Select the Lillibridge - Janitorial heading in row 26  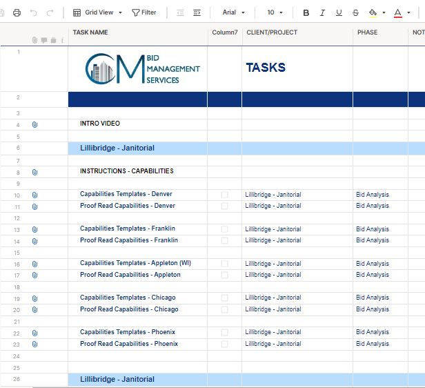[138, 380]
